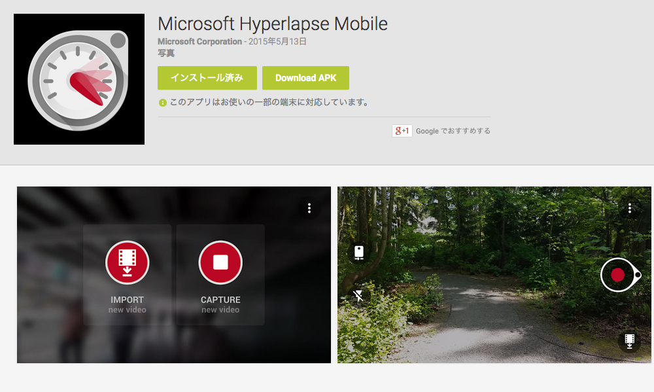Open the Microsoft Corporation developer link
This screenshot has width=654, height=392.
(199, 42)
